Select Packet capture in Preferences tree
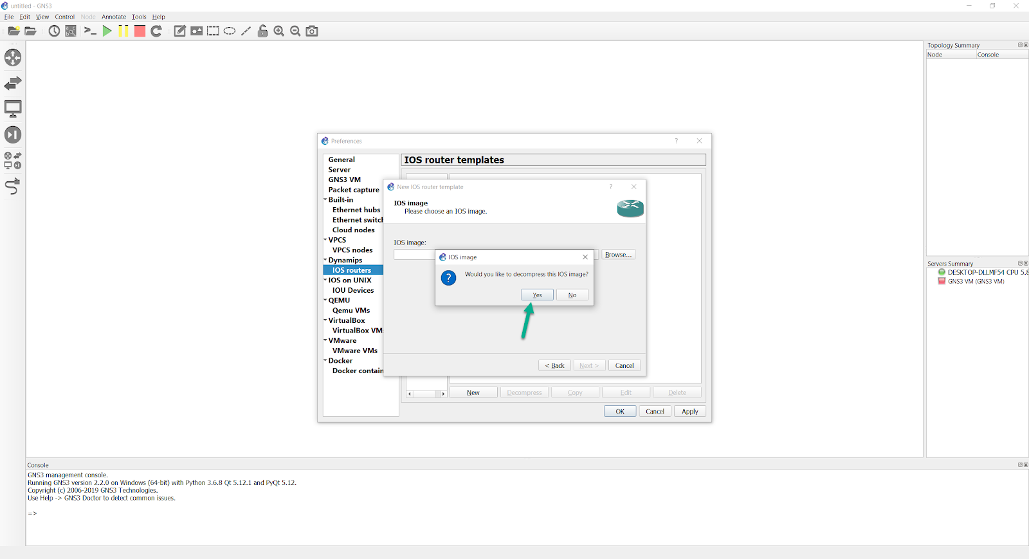The width and height of the screenshot is (1029, 559). (x=354, y=190)
